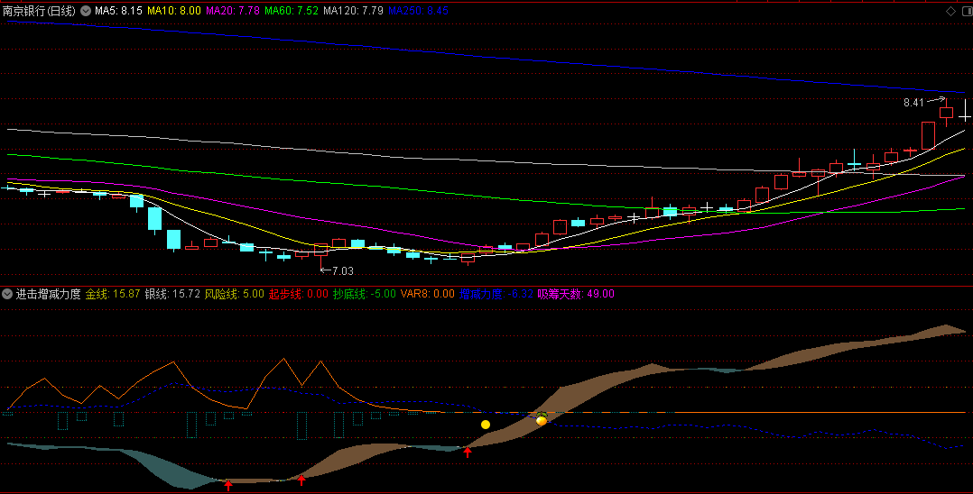The image size is (973, 494).
Task: Click the orange fruit signal icon on indicator
Action: (x=542, y=419)
